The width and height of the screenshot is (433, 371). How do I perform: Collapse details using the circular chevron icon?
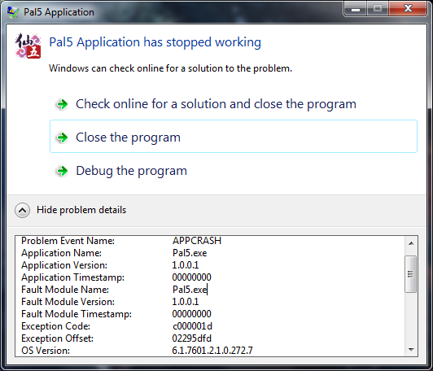(x=22, y=211)
